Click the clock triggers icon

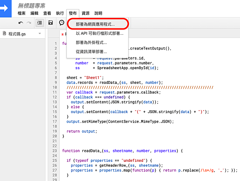62,23
